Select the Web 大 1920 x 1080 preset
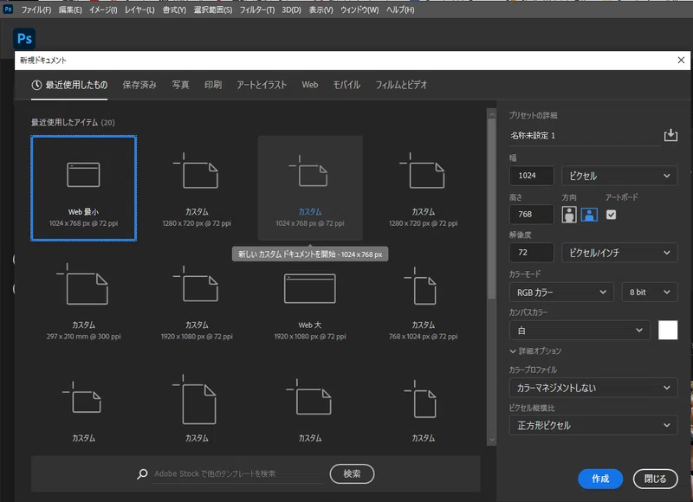This screenshot has width=693, height=502. (310, 305)
